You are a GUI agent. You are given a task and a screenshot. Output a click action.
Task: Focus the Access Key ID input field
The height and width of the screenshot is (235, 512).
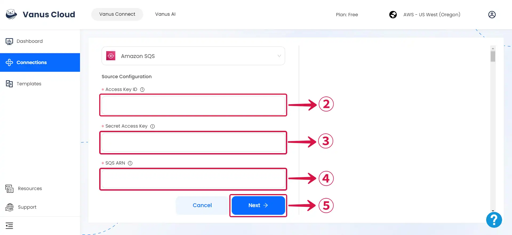point(193,105)
